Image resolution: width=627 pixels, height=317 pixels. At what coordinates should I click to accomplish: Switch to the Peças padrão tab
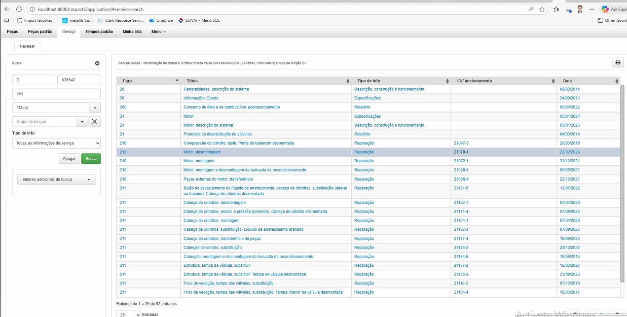click(x=40, y=31)
